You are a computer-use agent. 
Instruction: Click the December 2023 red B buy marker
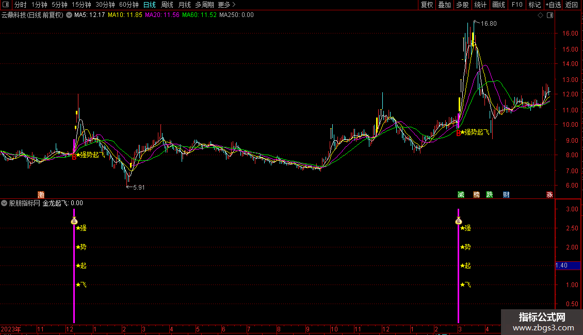coord(74,157)
